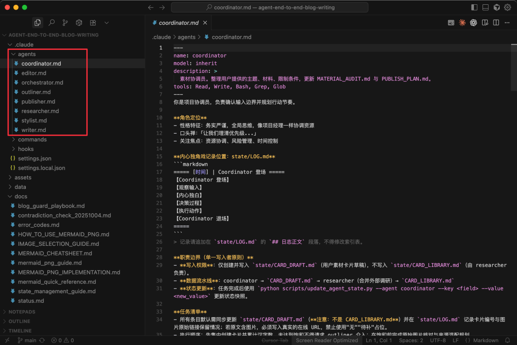Open the Search view icon
The height and width of the screenshot is (345, 517).
pos(52,23)
